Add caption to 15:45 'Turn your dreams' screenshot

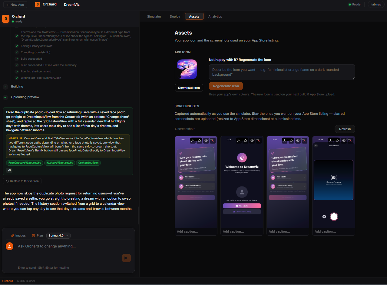[x=288, y=231]
